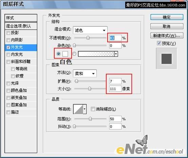Enable the 投影 drop shadow checkbox
The image size is (188, 158).
point(8,33)
